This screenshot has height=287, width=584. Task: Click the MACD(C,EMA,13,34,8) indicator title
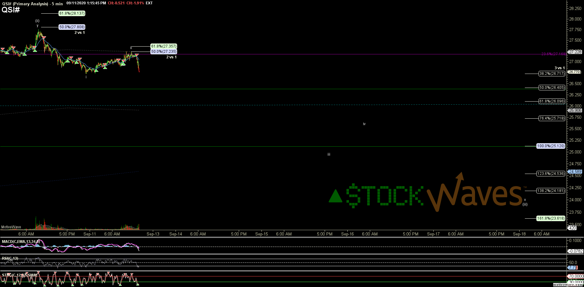click(21, 242)
